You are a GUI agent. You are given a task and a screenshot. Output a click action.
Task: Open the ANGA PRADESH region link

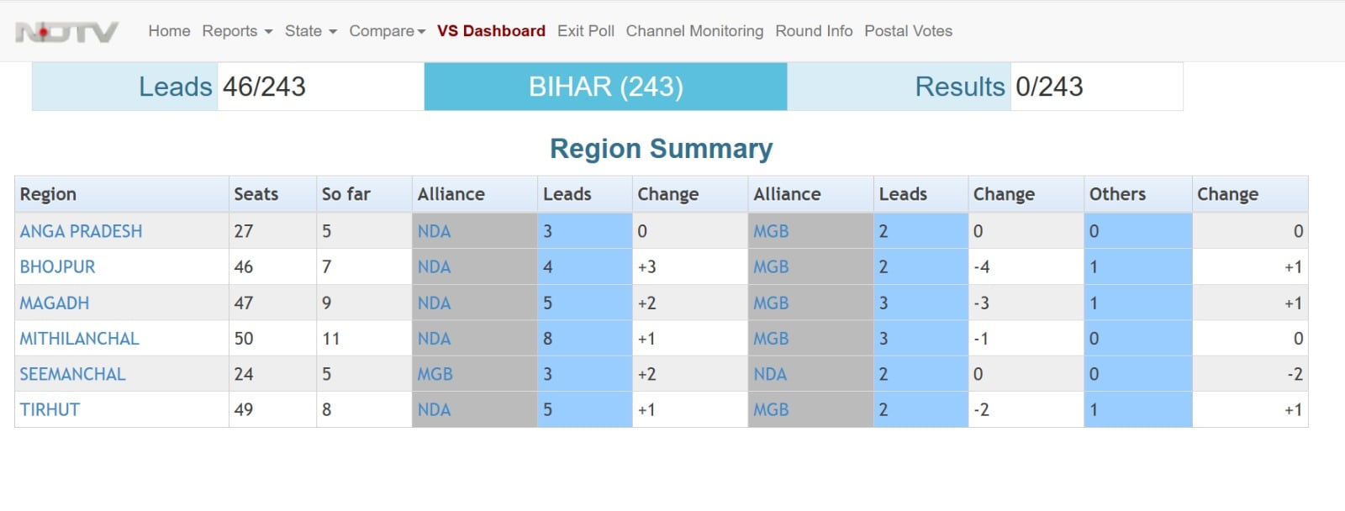pos(81,231)
